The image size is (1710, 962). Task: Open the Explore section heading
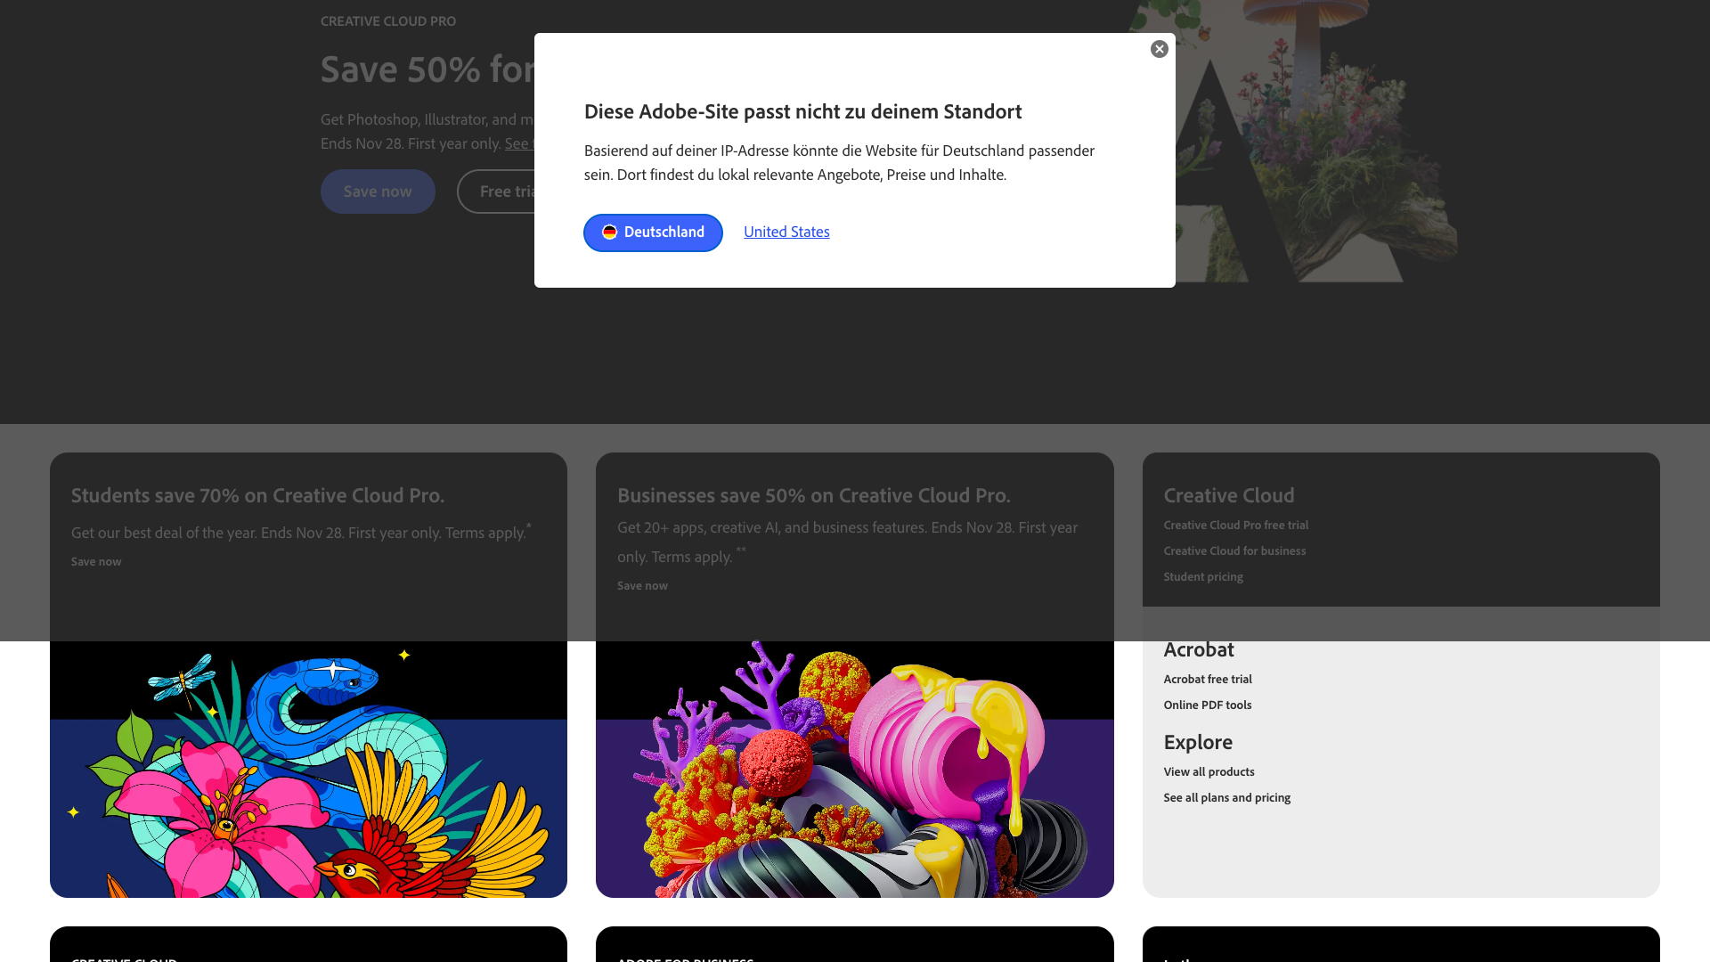[x=1197, y=741]
